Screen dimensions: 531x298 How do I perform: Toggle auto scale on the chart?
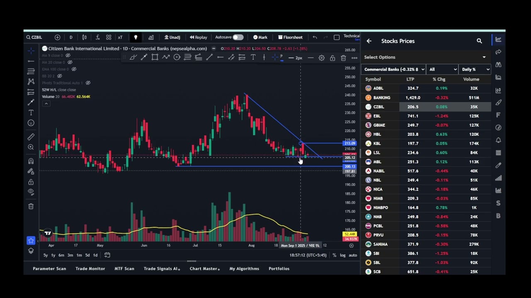coord(353,255)
